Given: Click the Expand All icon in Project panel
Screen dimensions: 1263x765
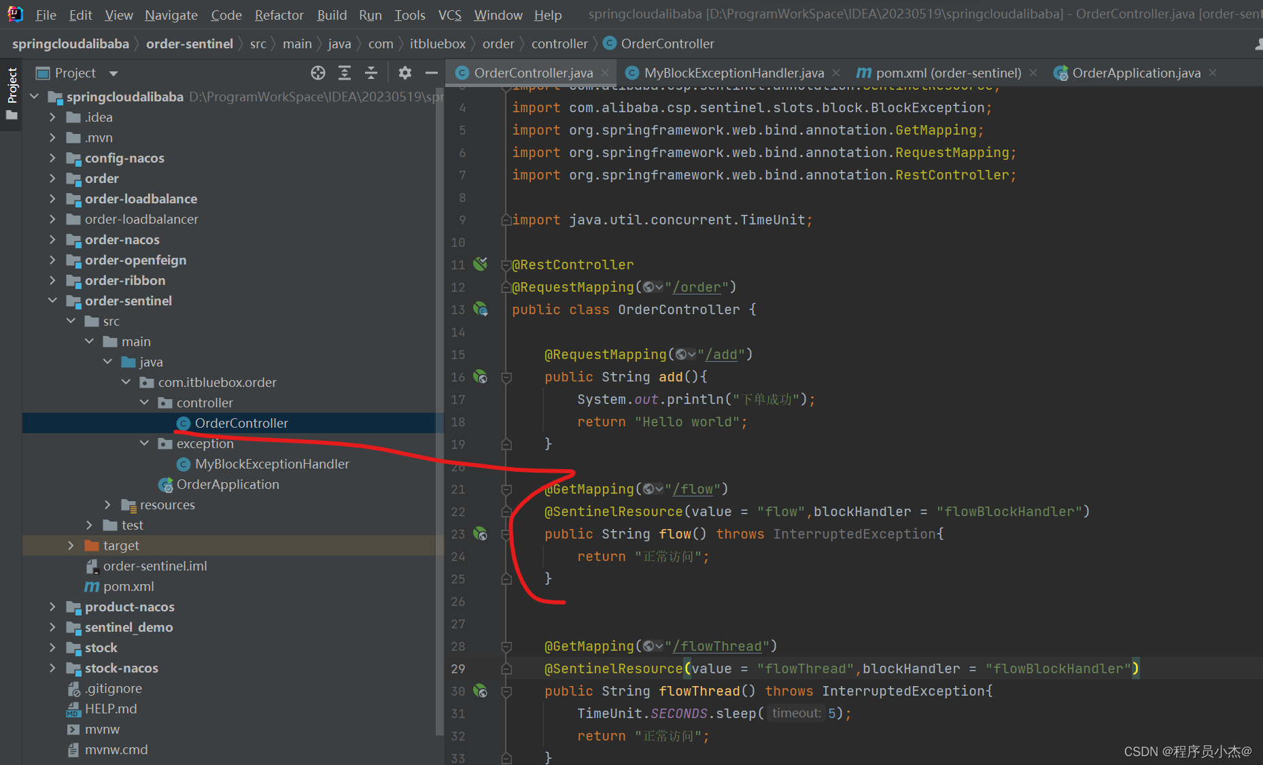Looking at the screenshot, I should [x=345, y=73].
